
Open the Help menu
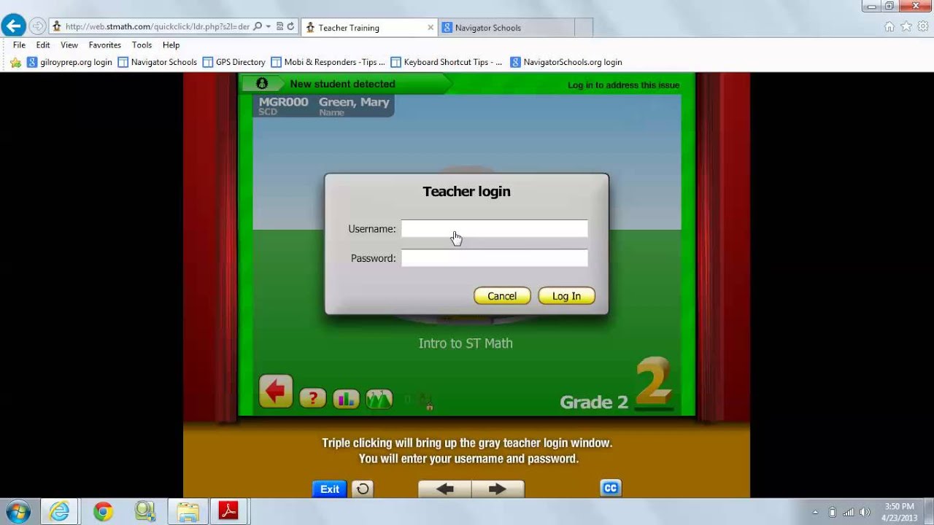pyautogui.click(x=171, y=45)
